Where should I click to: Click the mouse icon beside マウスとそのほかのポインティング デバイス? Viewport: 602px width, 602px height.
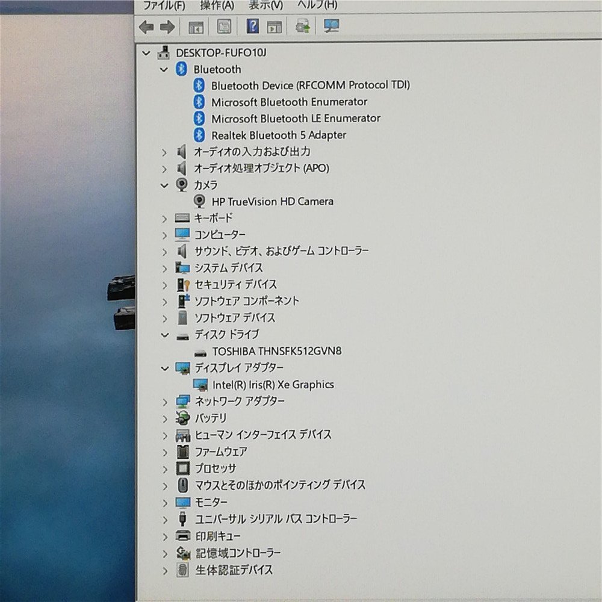point(183,485)
